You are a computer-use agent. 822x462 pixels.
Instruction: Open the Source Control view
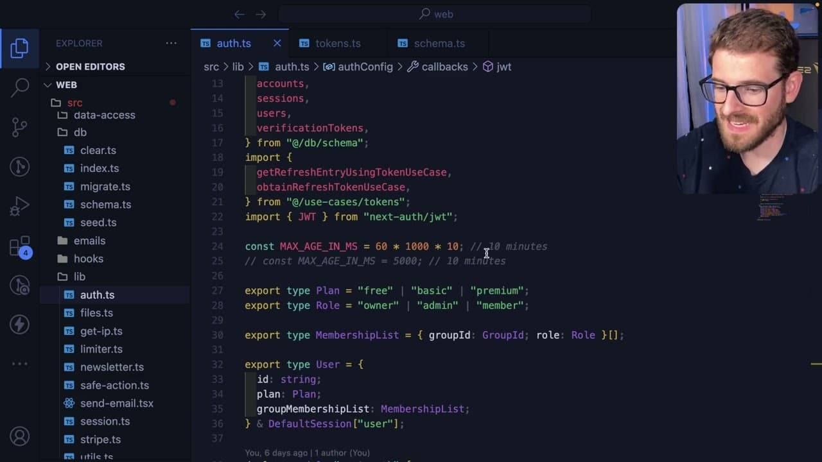tap(19, 126)
